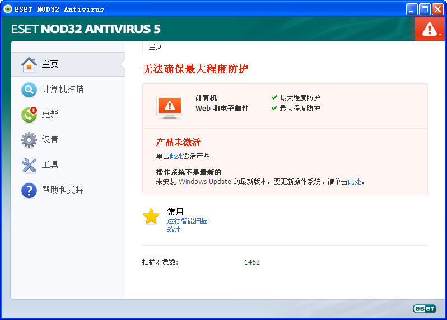
Task: Click the 产品未激活 red heading
Action: [x=178, y=142]
